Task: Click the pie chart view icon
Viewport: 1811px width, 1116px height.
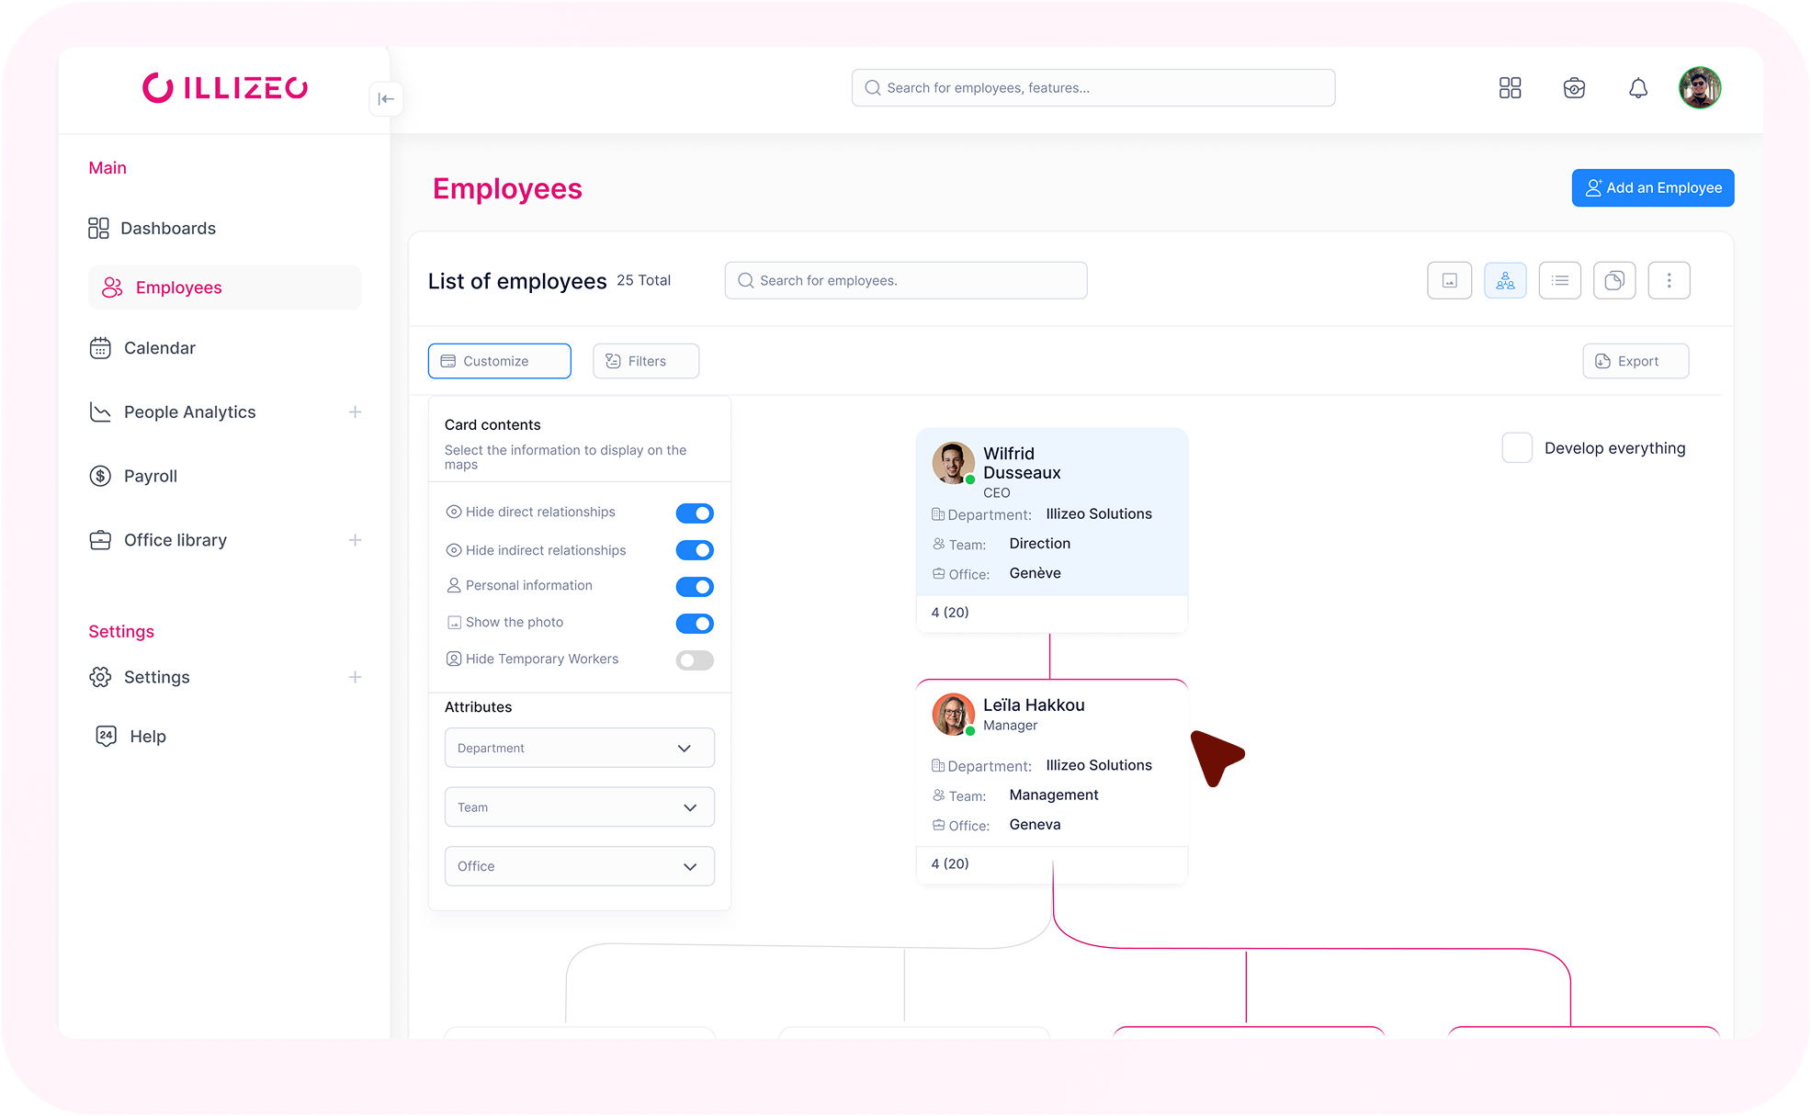Action: point(1614,281)
